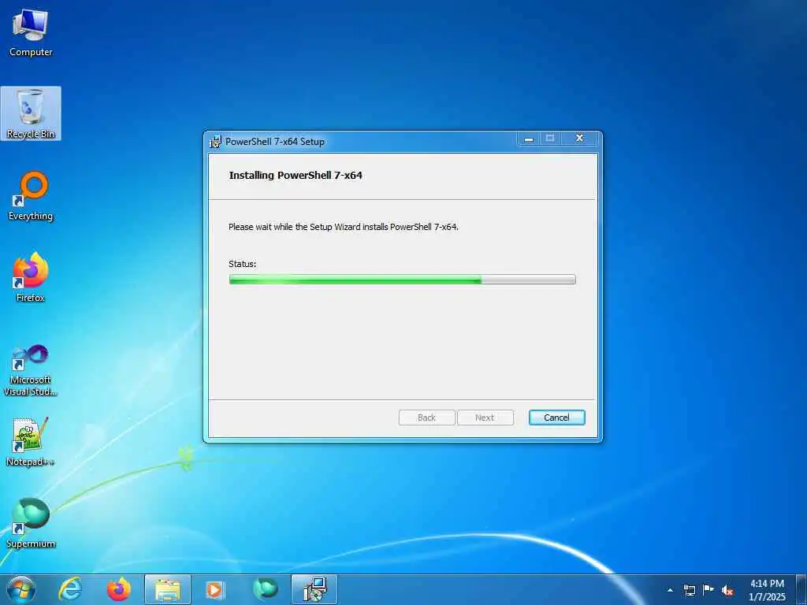This screenshot has width=807, height=605.
Task: Open Supermium from the taskbar
Action: pos(266,589)
